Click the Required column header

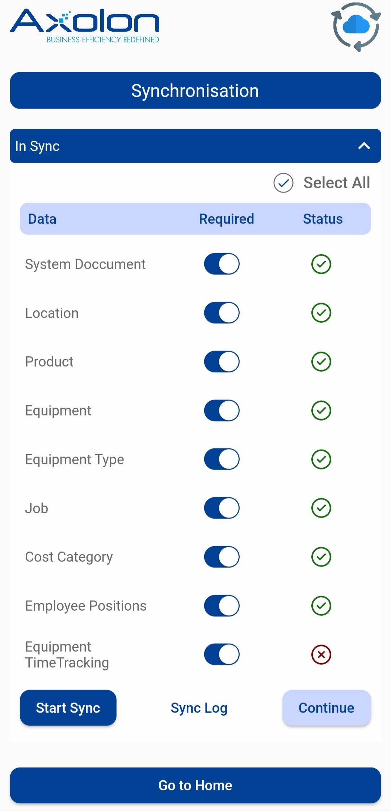coord(227,219)
